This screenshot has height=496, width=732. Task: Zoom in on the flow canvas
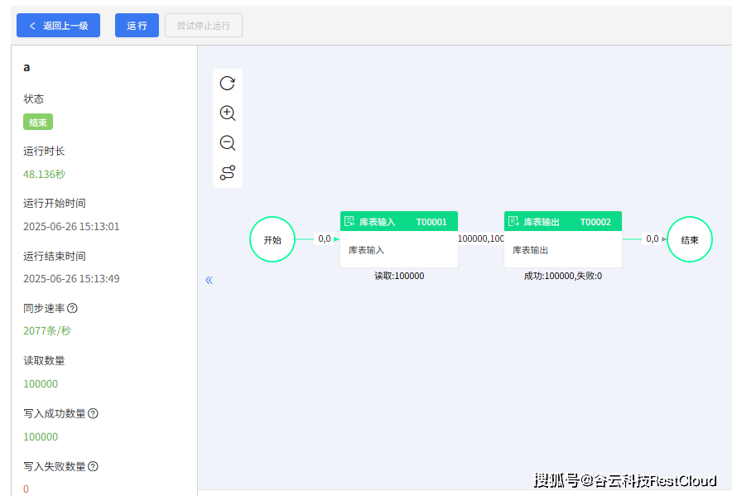coord(228,113)
